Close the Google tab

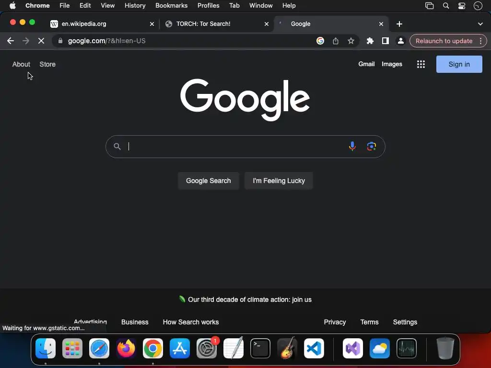tap(381, 24)
